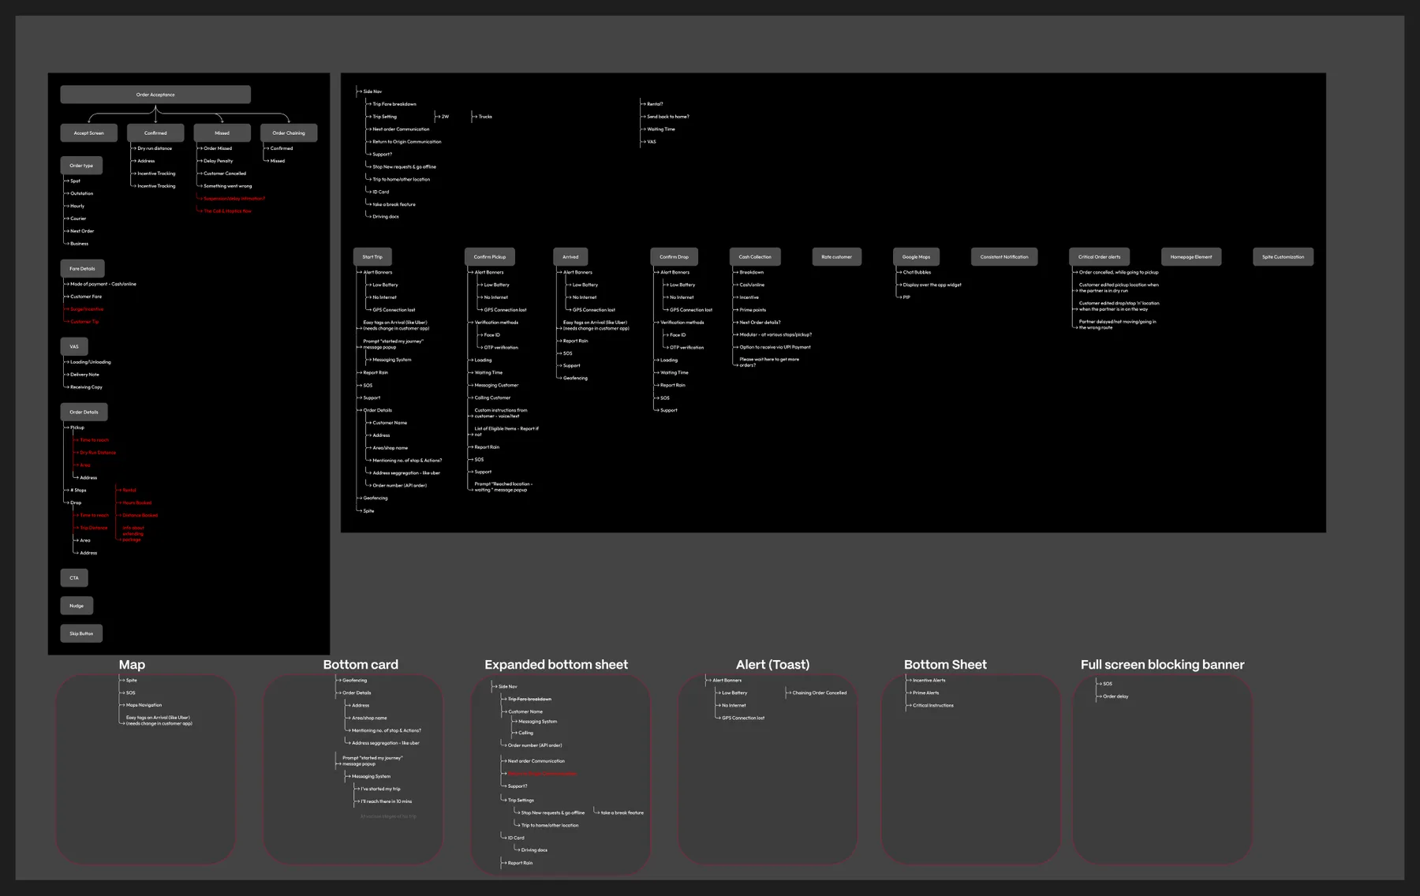Click the Homepage Element node

coord(1191,257)
